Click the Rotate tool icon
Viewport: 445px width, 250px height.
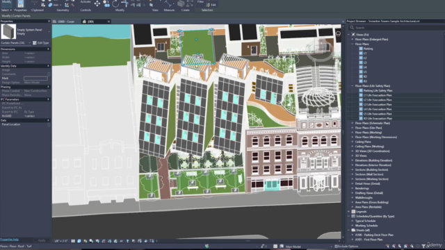click(x=115, y=3)
